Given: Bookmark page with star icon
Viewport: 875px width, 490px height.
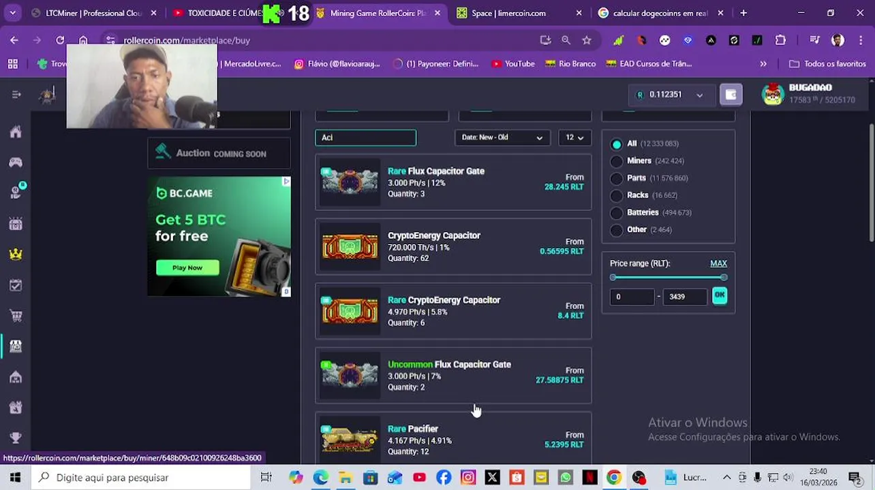Looking at the screenshot, I should (587, 40).
